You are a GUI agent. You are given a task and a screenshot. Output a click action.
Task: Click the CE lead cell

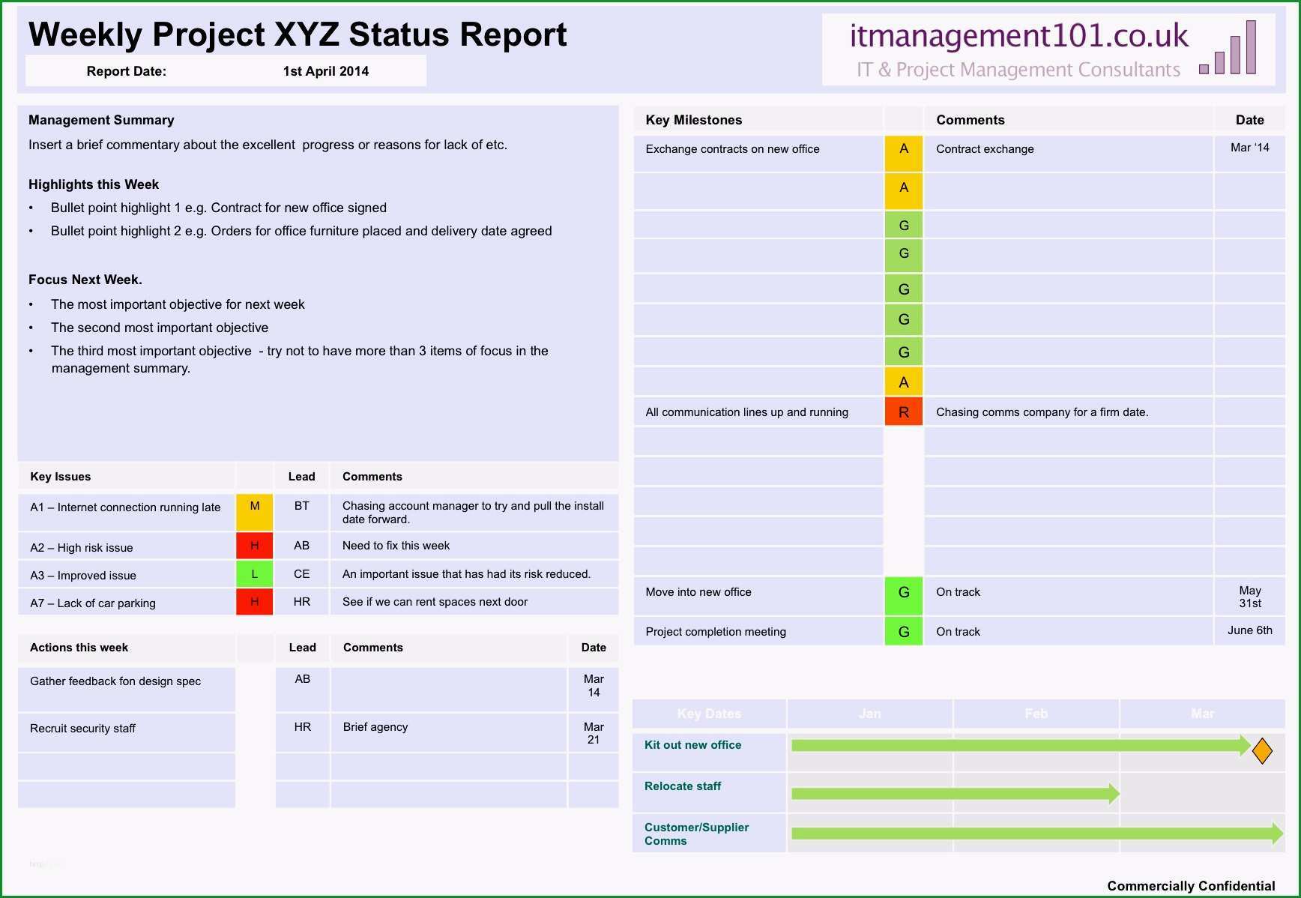301,574
